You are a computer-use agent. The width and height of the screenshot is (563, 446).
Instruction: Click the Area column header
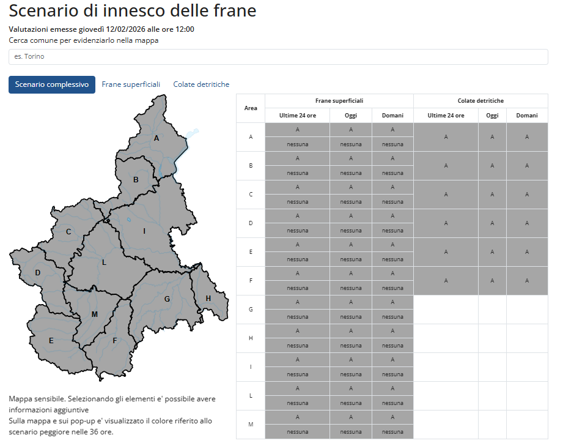coord(250,108)
